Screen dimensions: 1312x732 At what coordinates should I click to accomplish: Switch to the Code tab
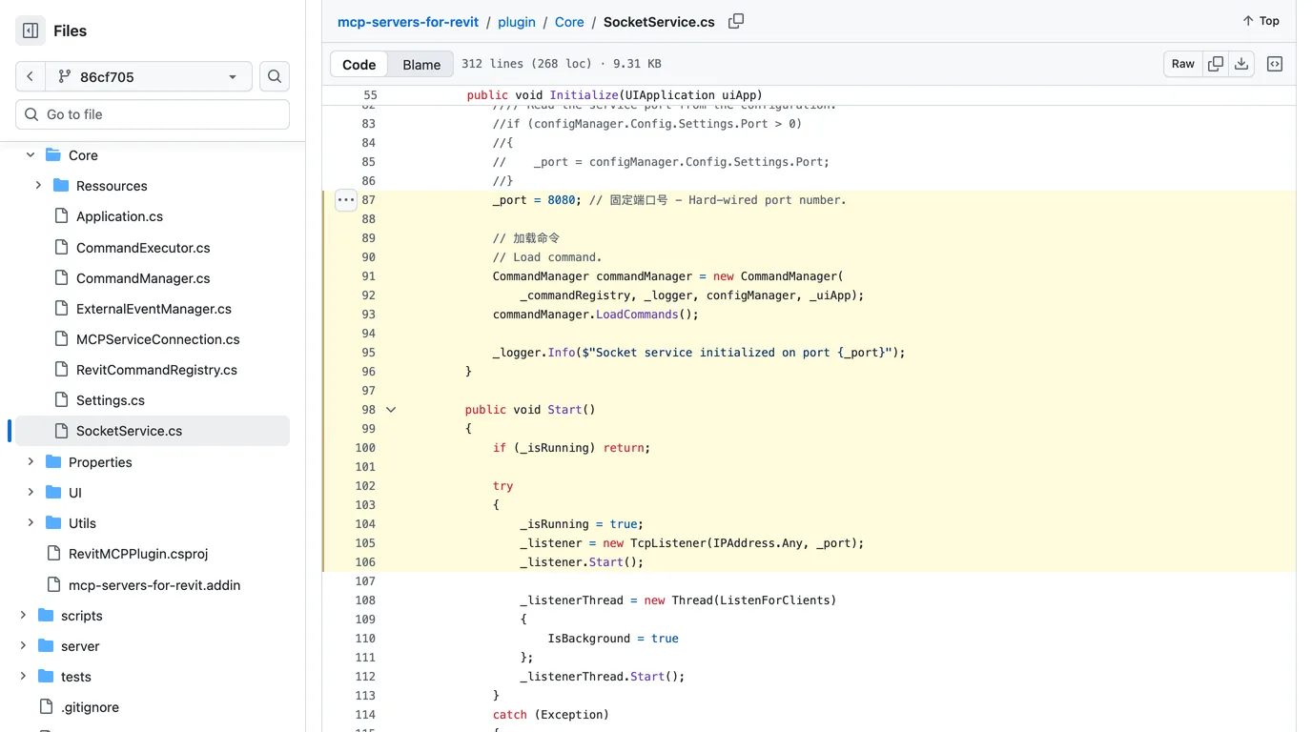tap(359, 64)
